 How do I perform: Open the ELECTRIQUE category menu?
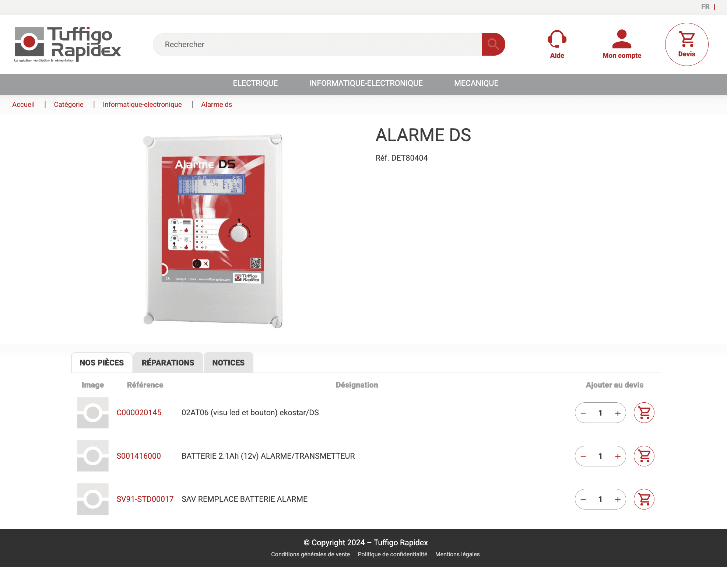(x=255, y=83)
